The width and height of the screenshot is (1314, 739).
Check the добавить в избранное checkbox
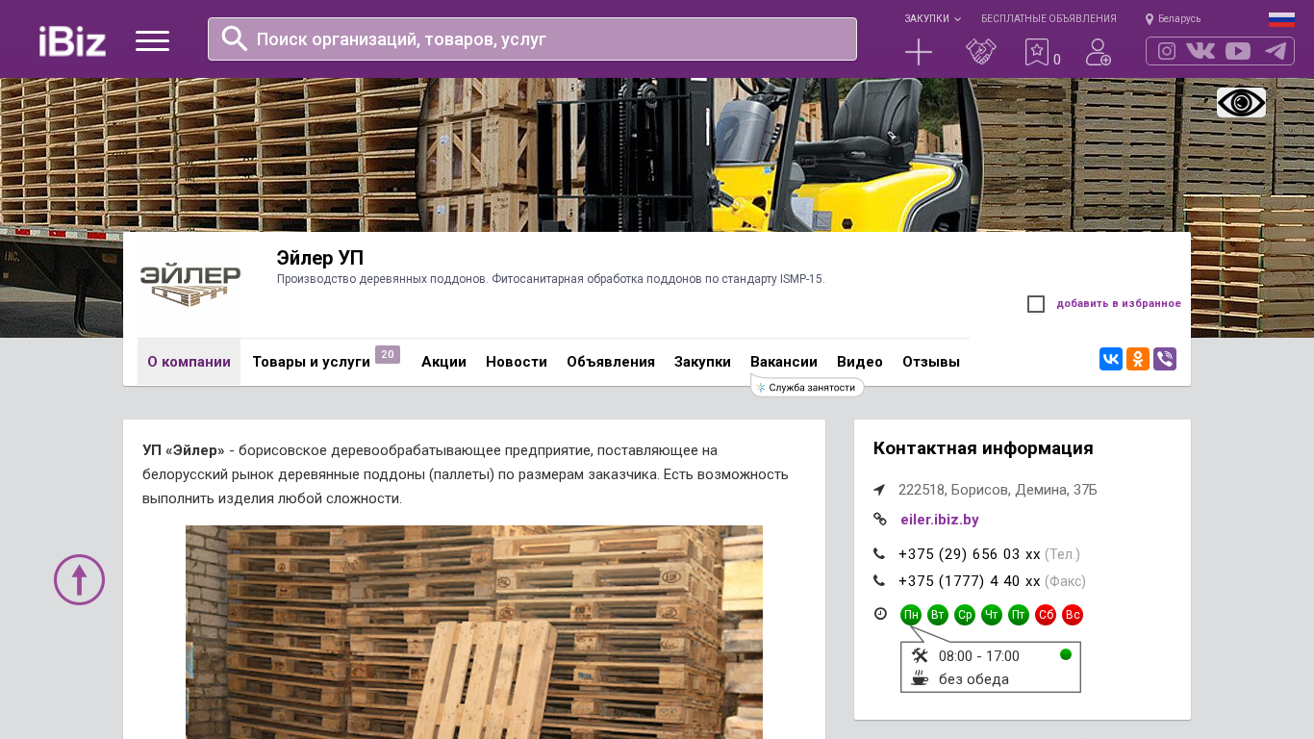pos(1036,304)
